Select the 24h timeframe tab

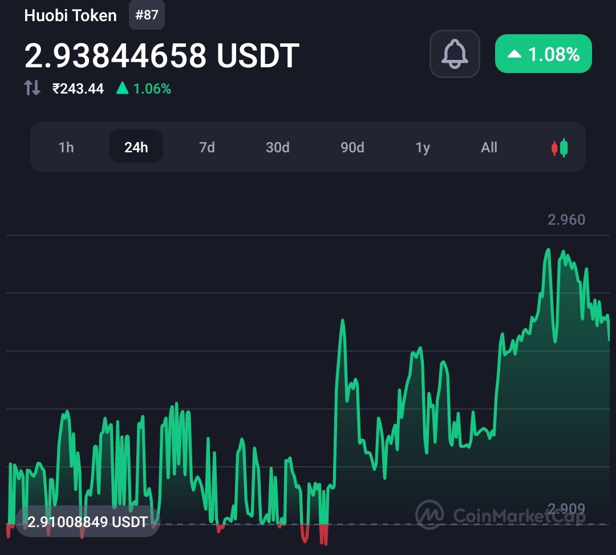point(136,147)
